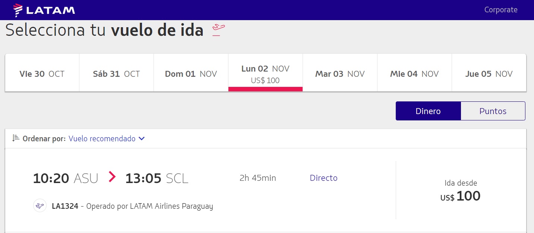Viewport: 534px width, 233px height.
Task: Click the sort-order icon beside Ordenar por
Action: 16,138
